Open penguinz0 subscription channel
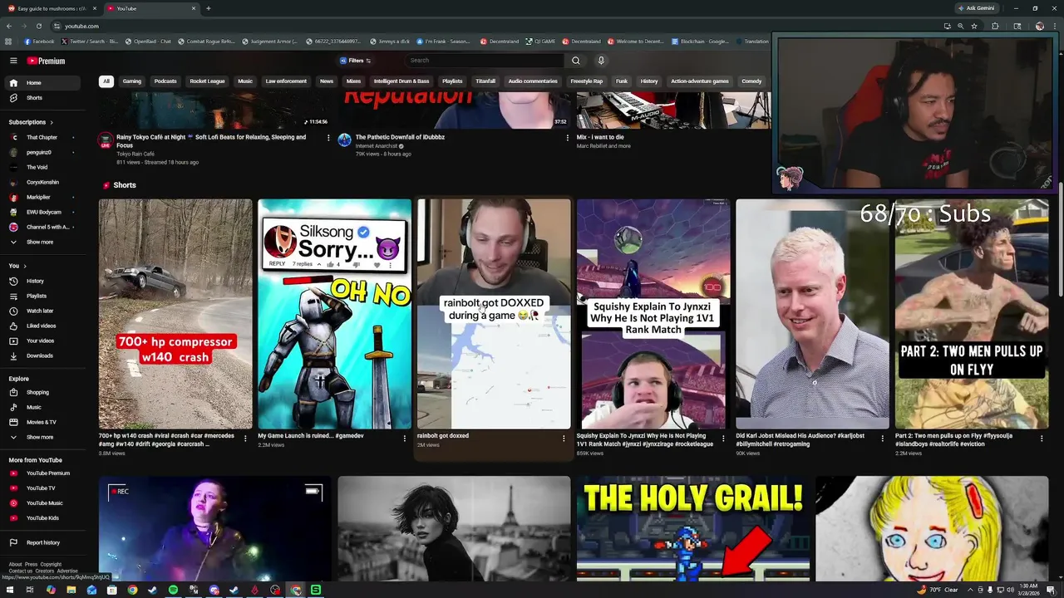 [43, 152]
